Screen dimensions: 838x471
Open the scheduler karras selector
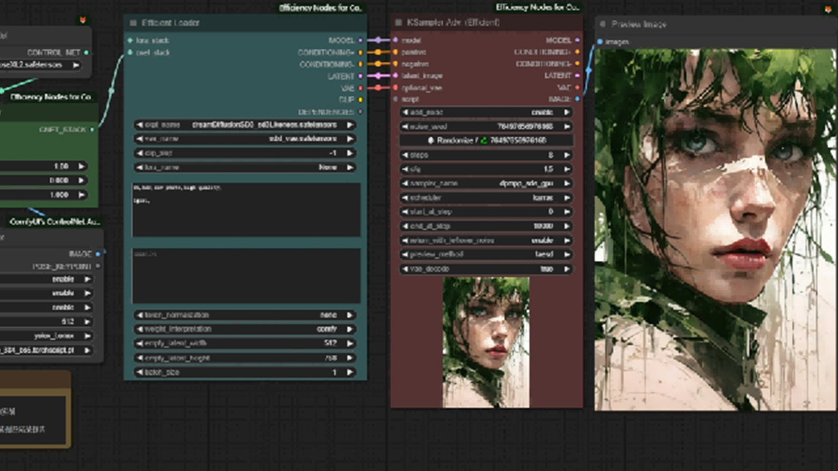485,198
